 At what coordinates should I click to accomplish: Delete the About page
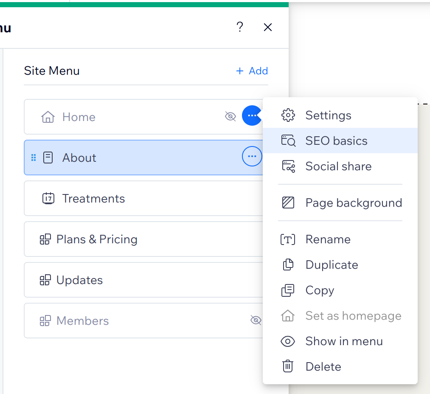pos(323,366)
